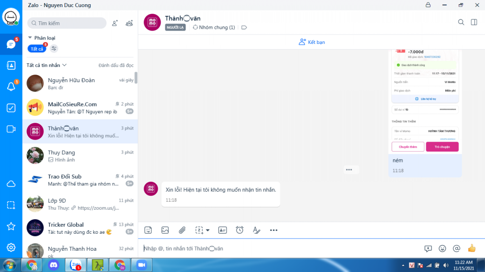The height and width of the screenshot is (272, 485).
Task: Click add friend icon beside search
Action: 115,23
